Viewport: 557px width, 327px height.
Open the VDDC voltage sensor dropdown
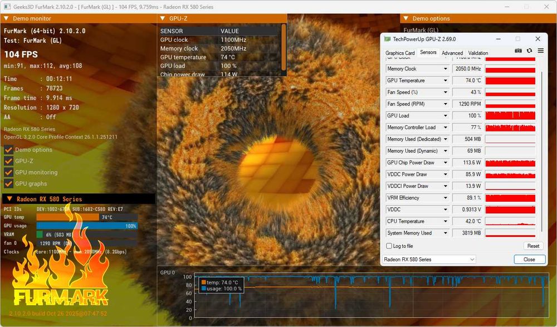point(445,209)
